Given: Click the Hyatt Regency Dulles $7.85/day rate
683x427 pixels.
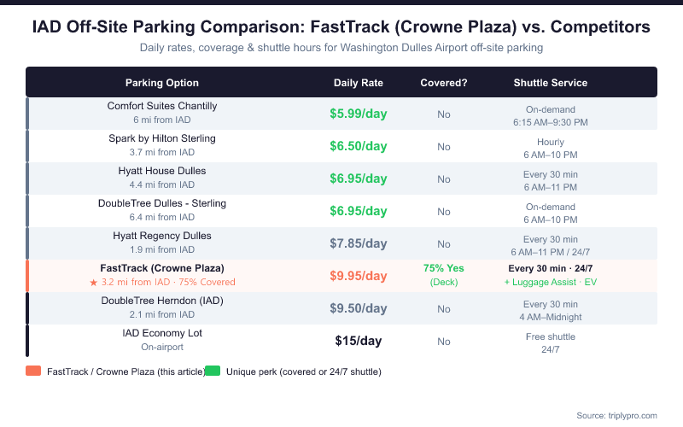Looking at the screenshot, I should click(x=359, y=243).
